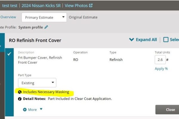The image size is (179, 119).
Task: Click the Apply % link
Action: 161,69
